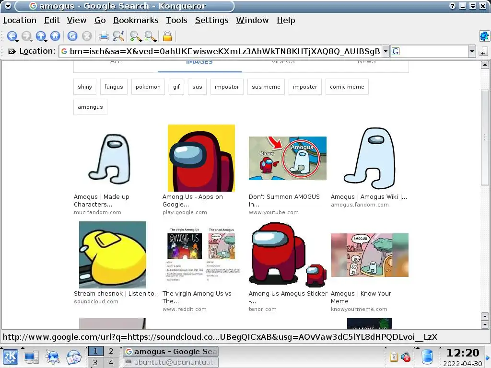Open Find with the binoculars-style search icon

click(118, 36)
